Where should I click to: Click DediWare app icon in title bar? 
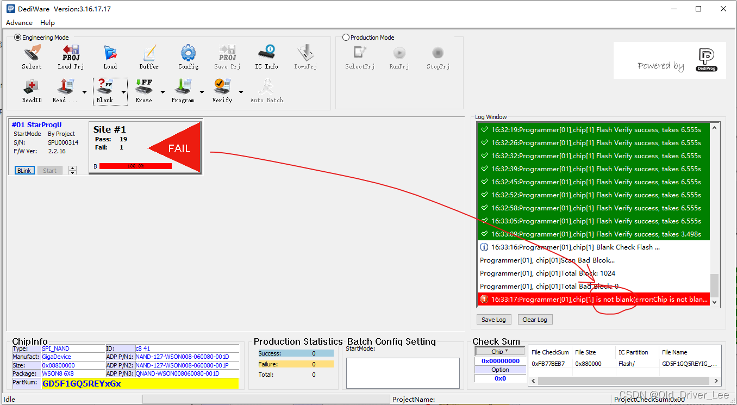pyautogui.click(x=10, y=9)
